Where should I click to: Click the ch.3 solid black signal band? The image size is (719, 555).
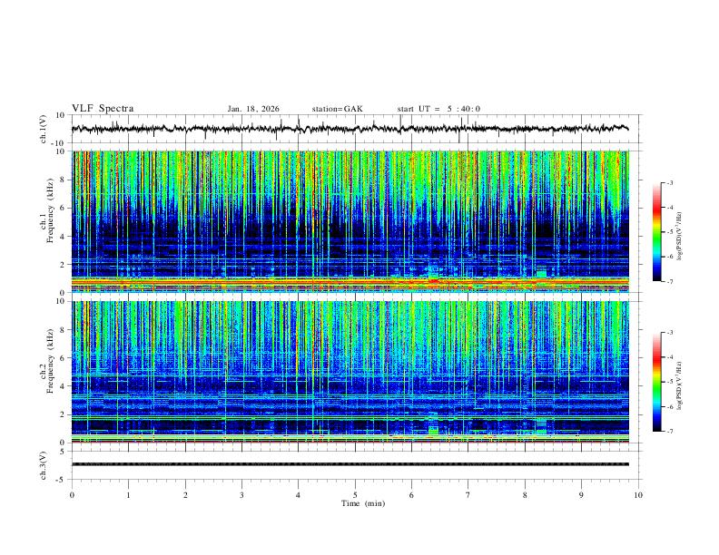(x=350, y=464)
